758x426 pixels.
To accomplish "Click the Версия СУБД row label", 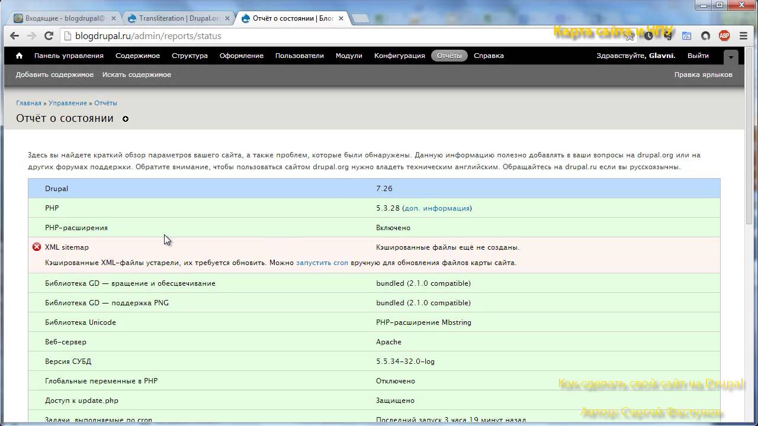I will 68,362.
